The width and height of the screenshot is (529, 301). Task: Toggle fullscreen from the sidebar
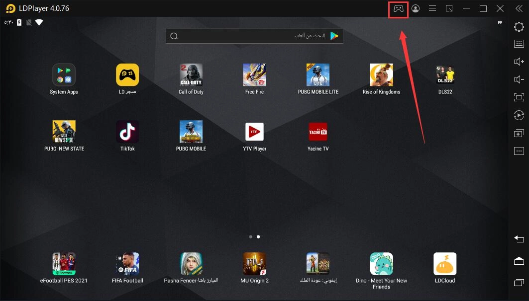[x=519, y=97]
